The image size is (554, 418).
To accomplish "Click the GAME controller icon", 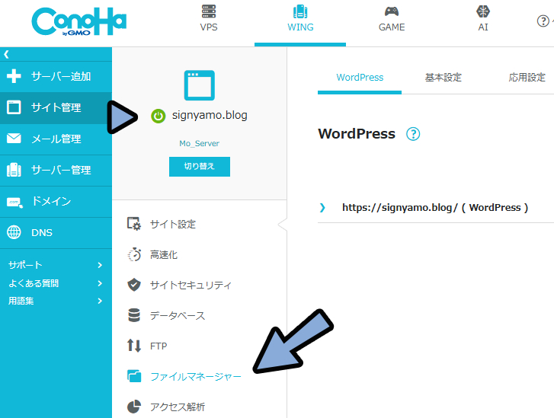I will [392, 11].
